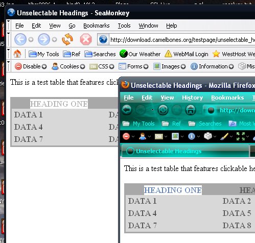Open the Firefox history arrow dropdown
Viewport: 255px width, 243px height.
click(152, 110)
